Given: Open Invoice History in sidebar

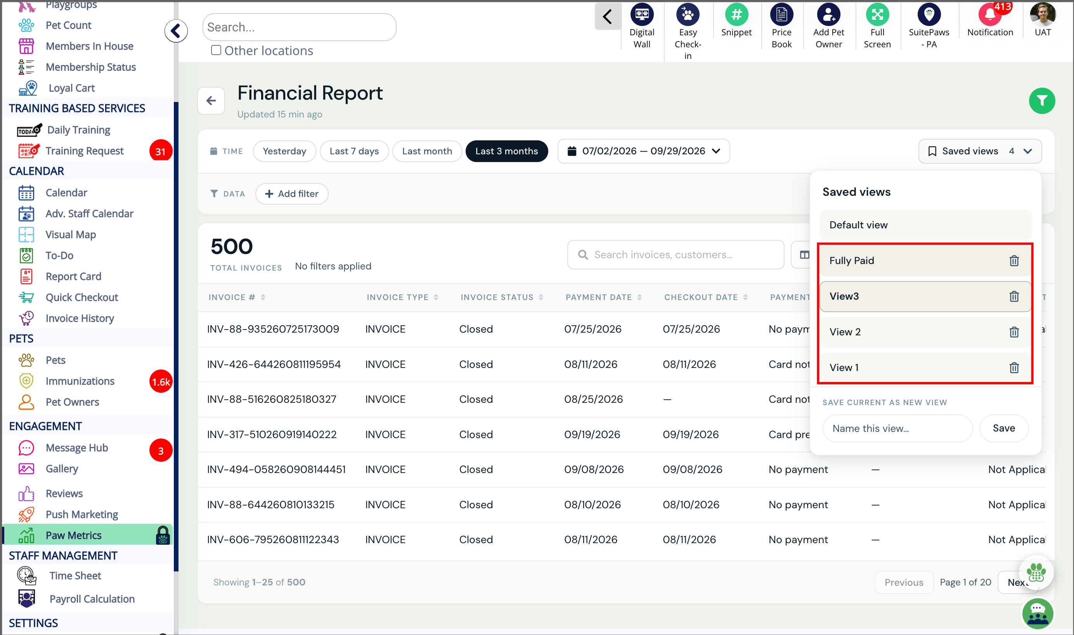Looking at the screenshot, I should [80, 318].
